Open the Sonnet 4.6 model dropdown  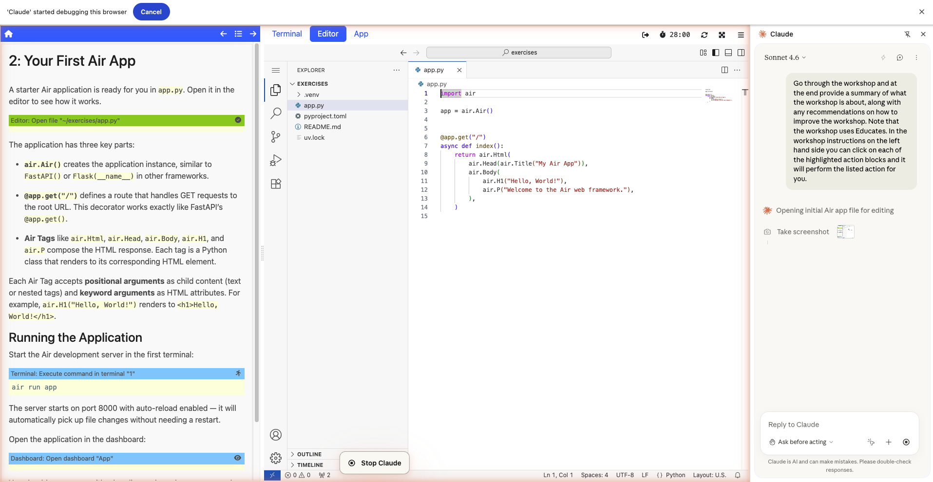[x=785, y=57]
